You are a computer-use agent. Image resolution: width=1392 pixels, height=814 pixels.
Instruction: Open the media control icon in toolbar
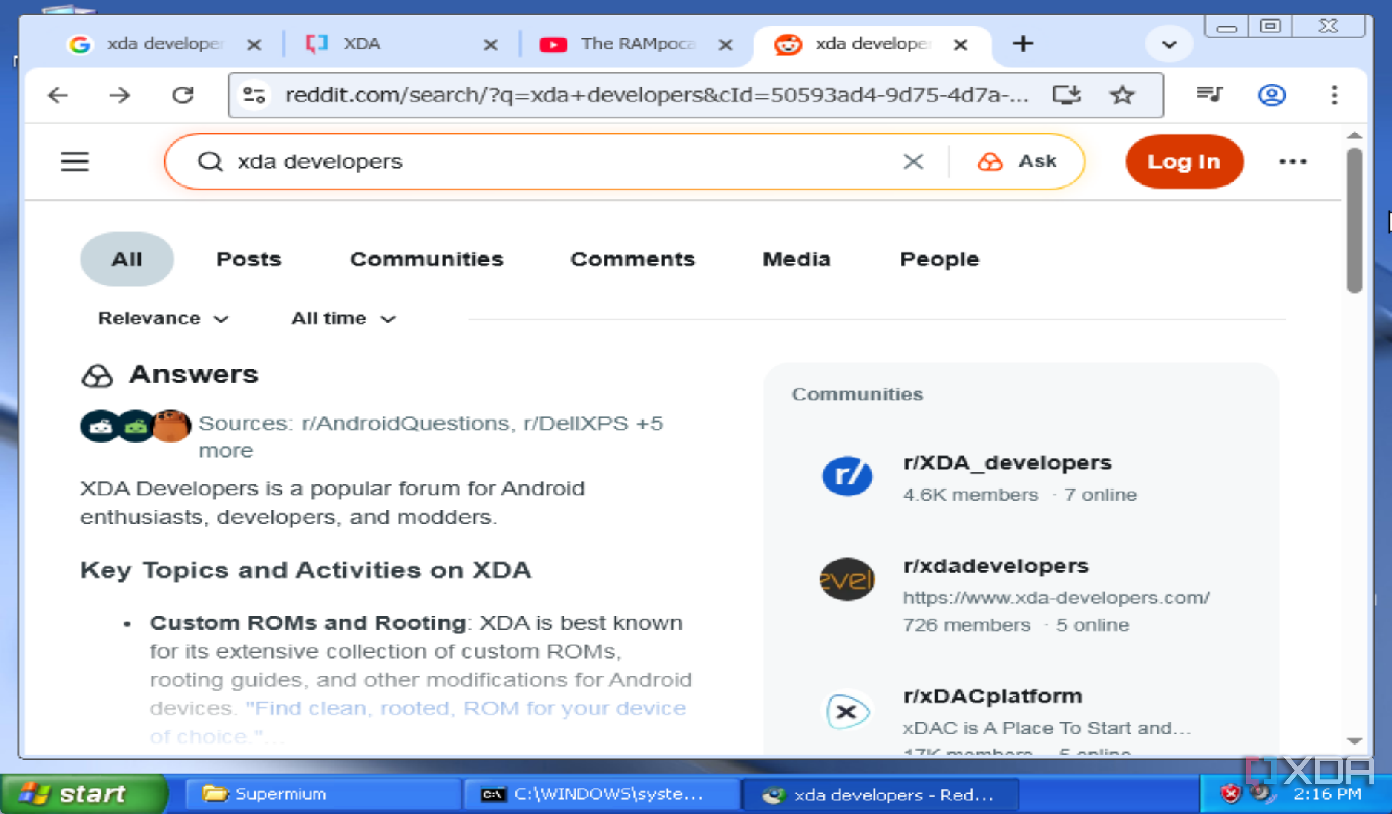1209,95
